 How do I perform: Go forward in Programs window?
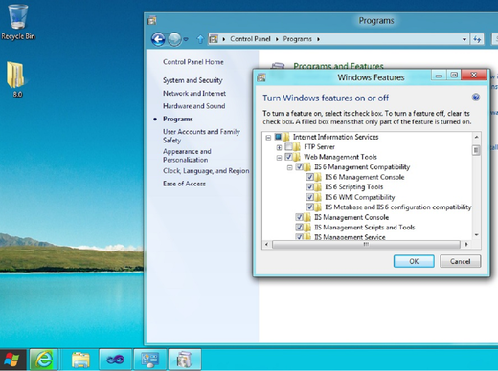(174, 39)
